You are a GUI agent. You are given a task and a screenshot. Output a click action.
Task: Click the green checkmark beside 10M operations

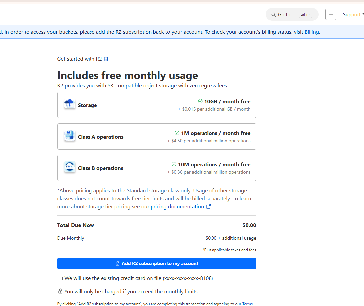(174, 164)
